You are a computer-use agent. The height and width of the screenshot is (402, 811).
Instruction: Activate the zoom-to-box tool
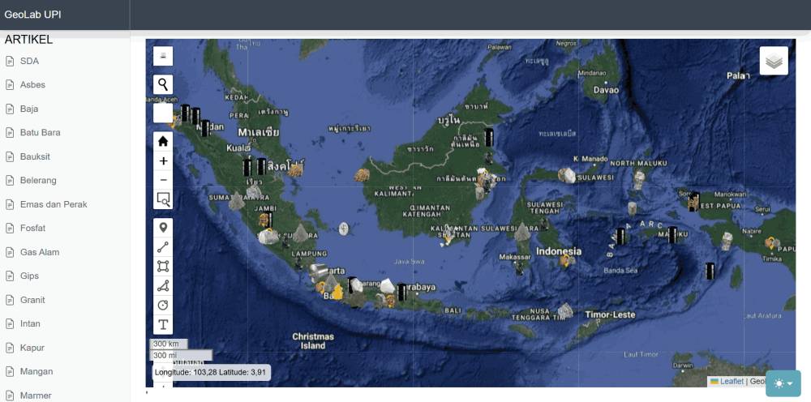click(163, 199)
